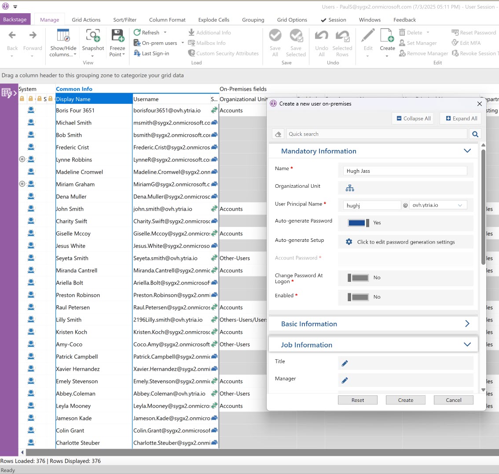Toggle Auto-generate Password switch off
499x474 pixels.
click(358, 223)
